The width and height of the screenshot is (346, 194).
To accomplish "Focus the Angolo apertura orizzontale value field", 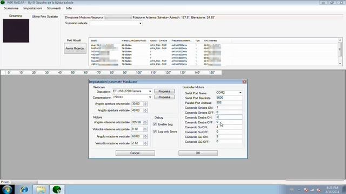I will point(137,104).
